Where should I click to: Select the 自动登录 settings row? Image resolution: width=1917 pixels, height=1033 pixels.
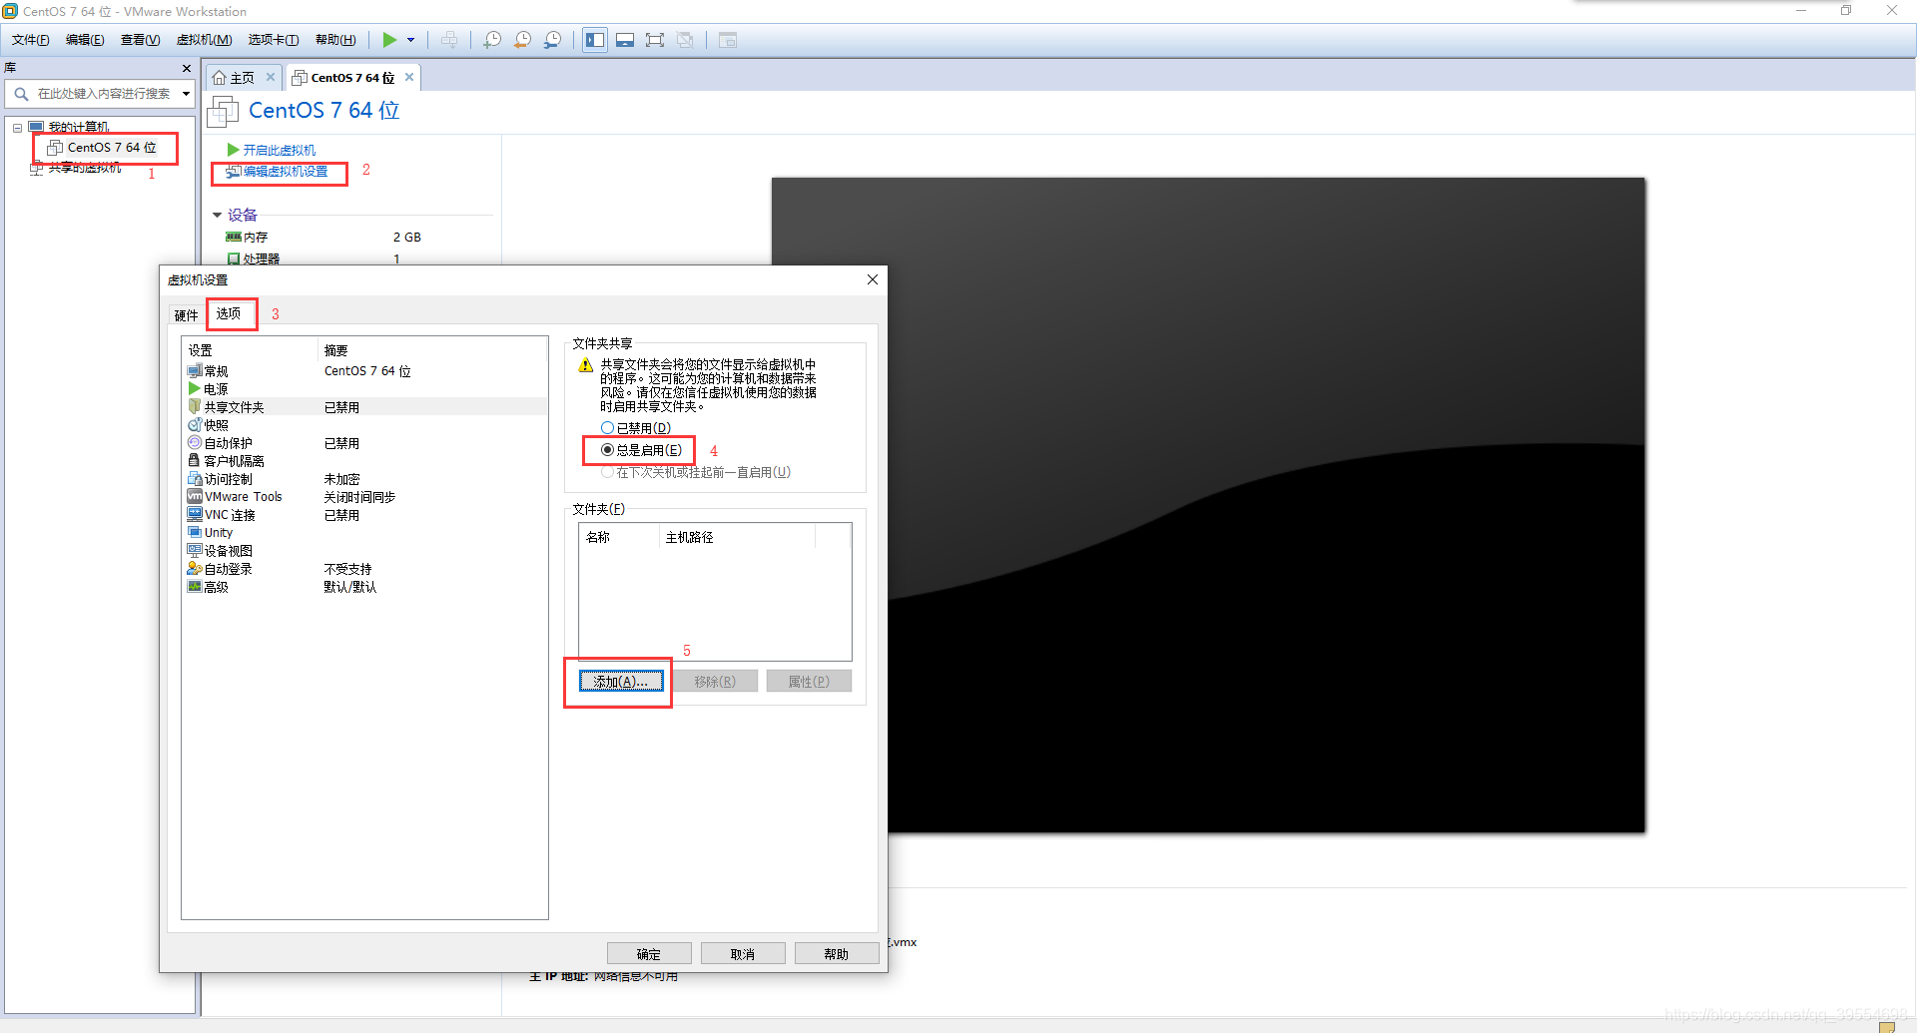[x=364, y=569]
